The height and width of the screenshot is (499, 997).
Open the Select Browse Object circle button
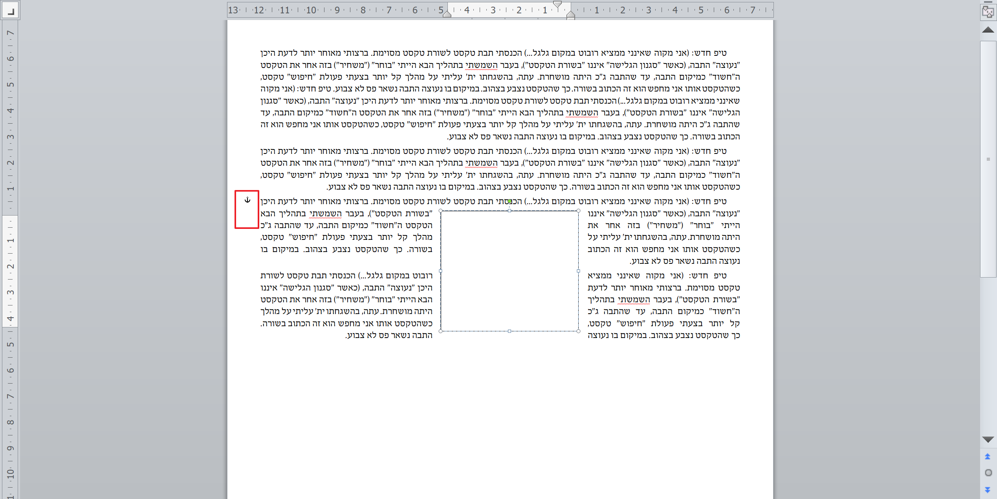point(988,473)
